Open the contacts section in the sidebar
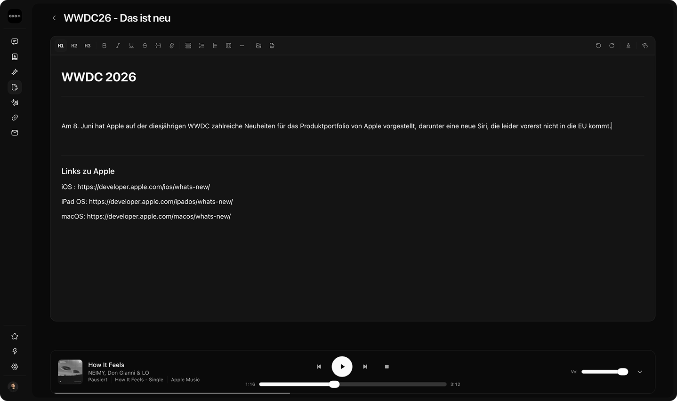This screenshot has width=677, height=401. pyautogui.click(x=15, y=57)
